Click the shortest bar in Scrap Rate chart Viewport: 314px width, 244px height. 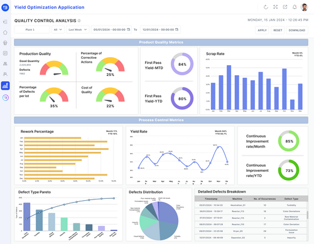292,105
